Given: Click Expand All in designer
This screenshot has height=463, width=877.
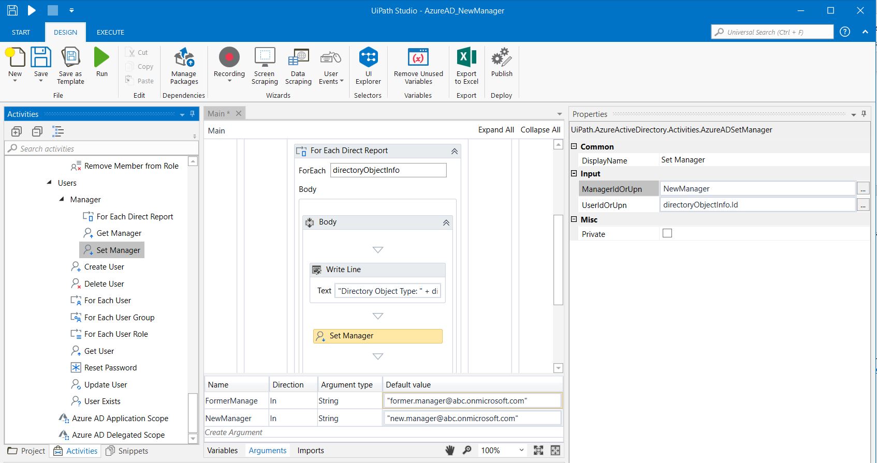Looking at the screenshot, I should pos(496,130).
